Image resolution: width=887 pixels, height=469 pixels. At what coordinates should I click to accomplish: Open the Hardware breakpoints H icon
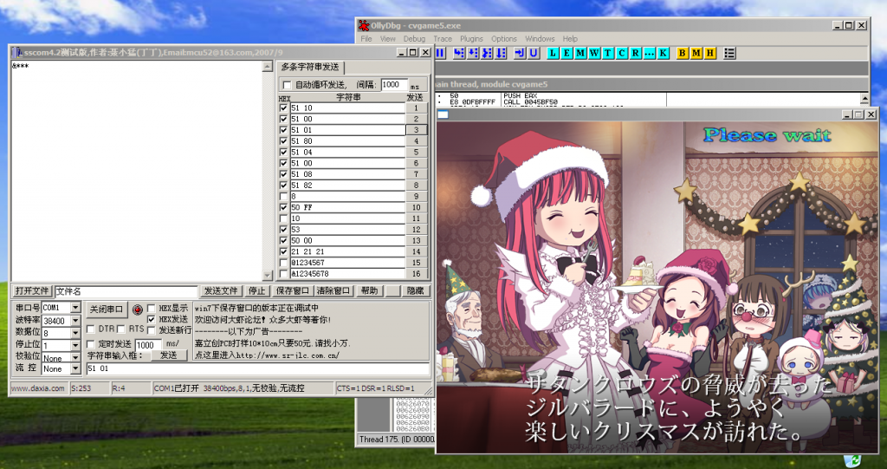(710, 53)
